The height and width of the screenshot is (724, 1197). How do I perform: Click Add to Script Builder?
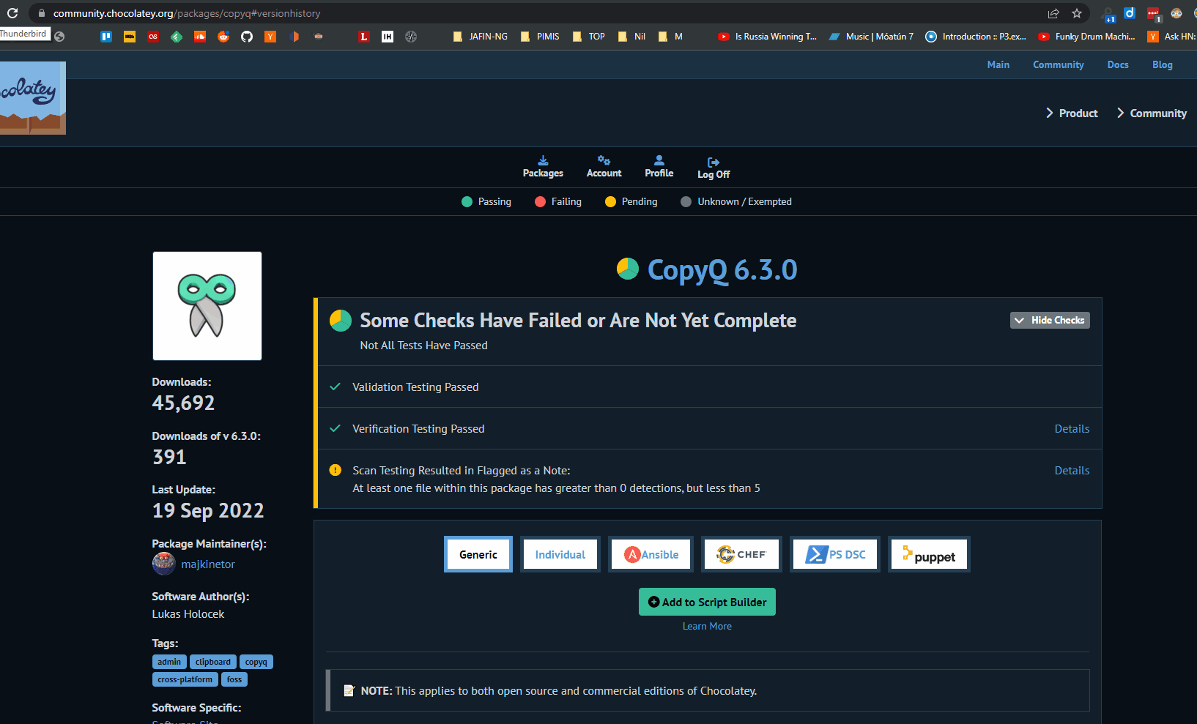pos(707,601)
